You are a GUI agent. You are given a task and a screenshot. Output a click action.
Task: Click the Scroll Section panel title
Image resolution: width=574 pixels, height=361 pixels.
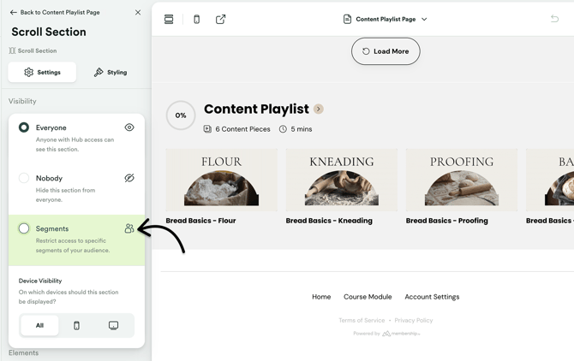tap(49, 32)
